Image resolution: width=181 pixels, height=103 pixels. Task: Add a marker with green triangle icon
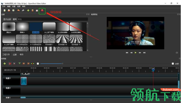(x=20, y=63)
